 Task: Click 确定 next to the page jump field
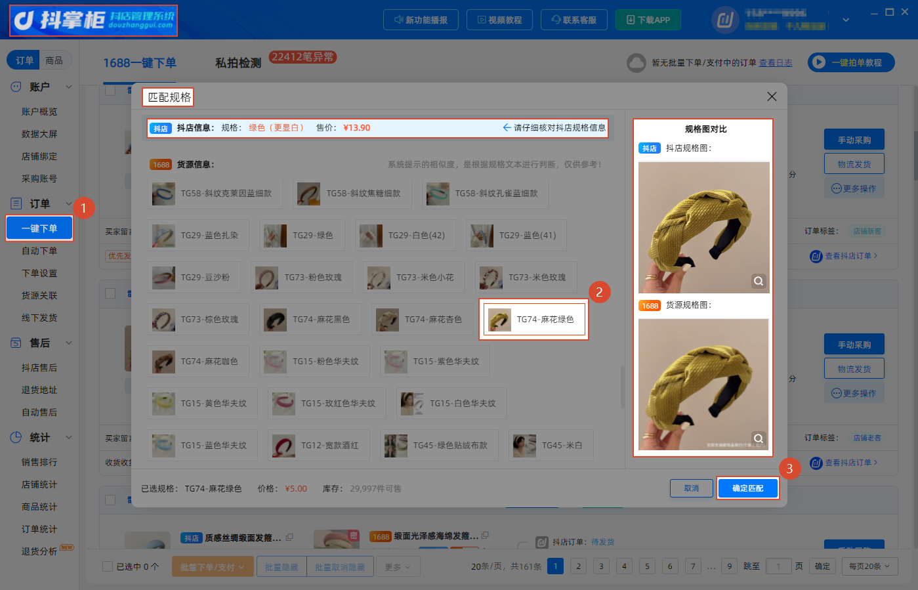click(823, 566)
